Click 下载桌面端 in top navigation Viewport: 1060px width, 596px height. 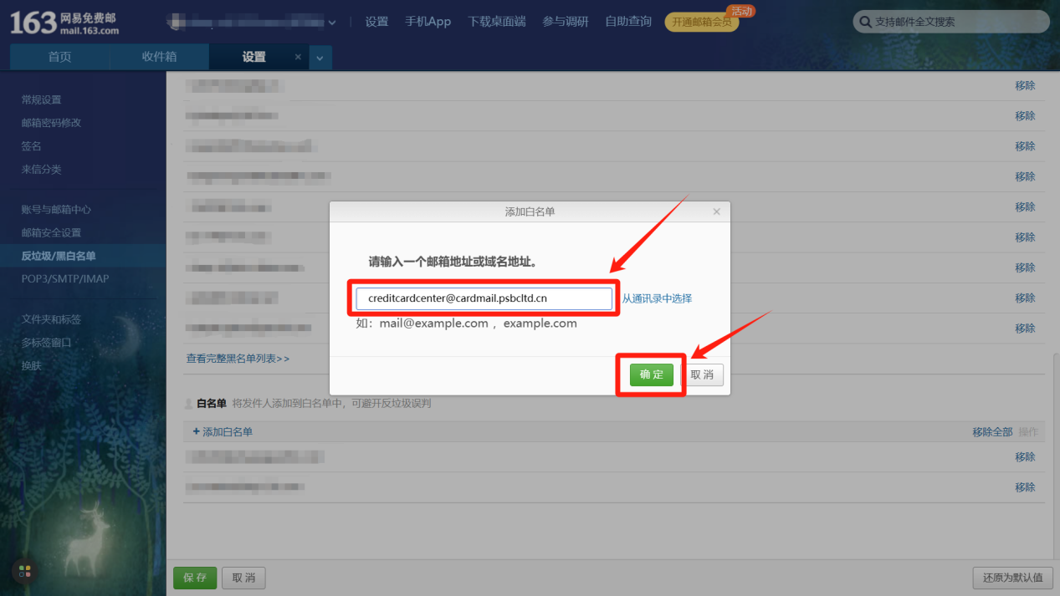497,22
